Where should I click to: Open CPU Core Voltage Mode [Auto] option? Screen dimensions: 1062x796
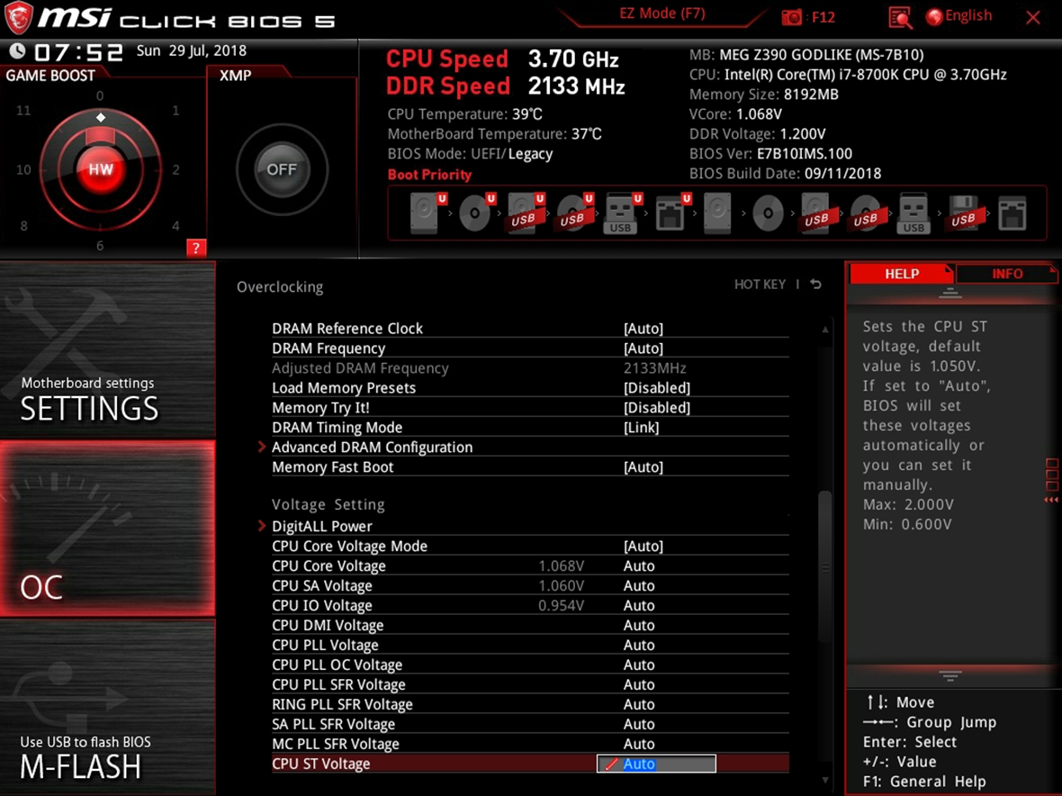643,546
